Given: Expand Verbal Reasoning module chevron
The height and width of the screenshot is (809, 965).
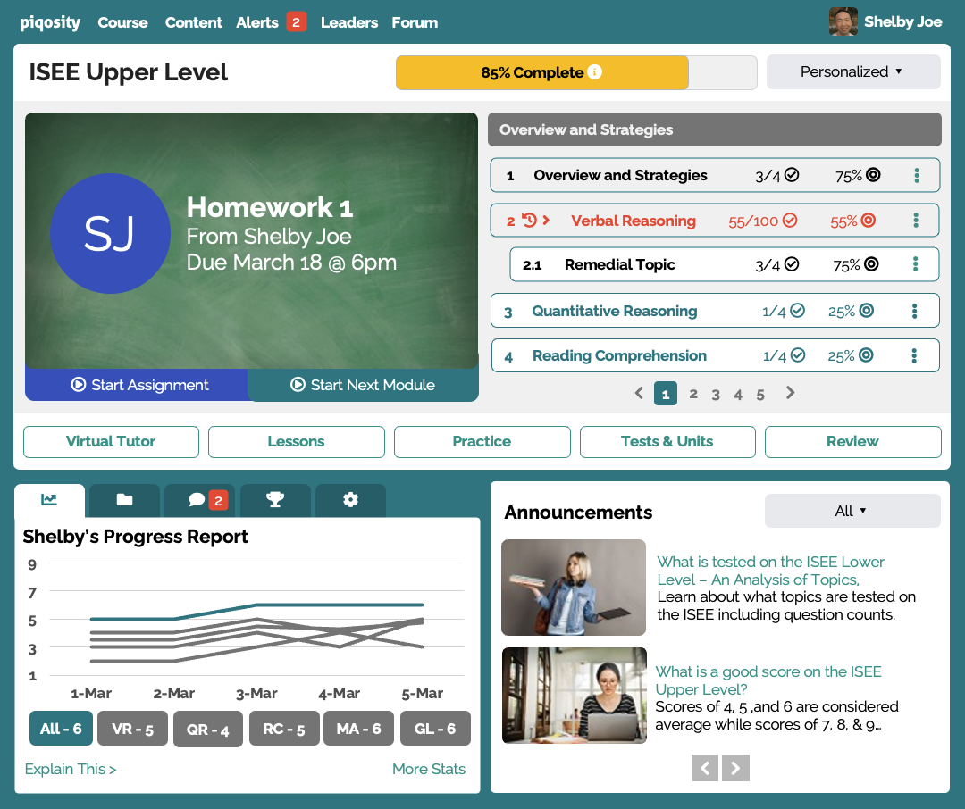Looking at the screenshot, I should coord(546,221).
